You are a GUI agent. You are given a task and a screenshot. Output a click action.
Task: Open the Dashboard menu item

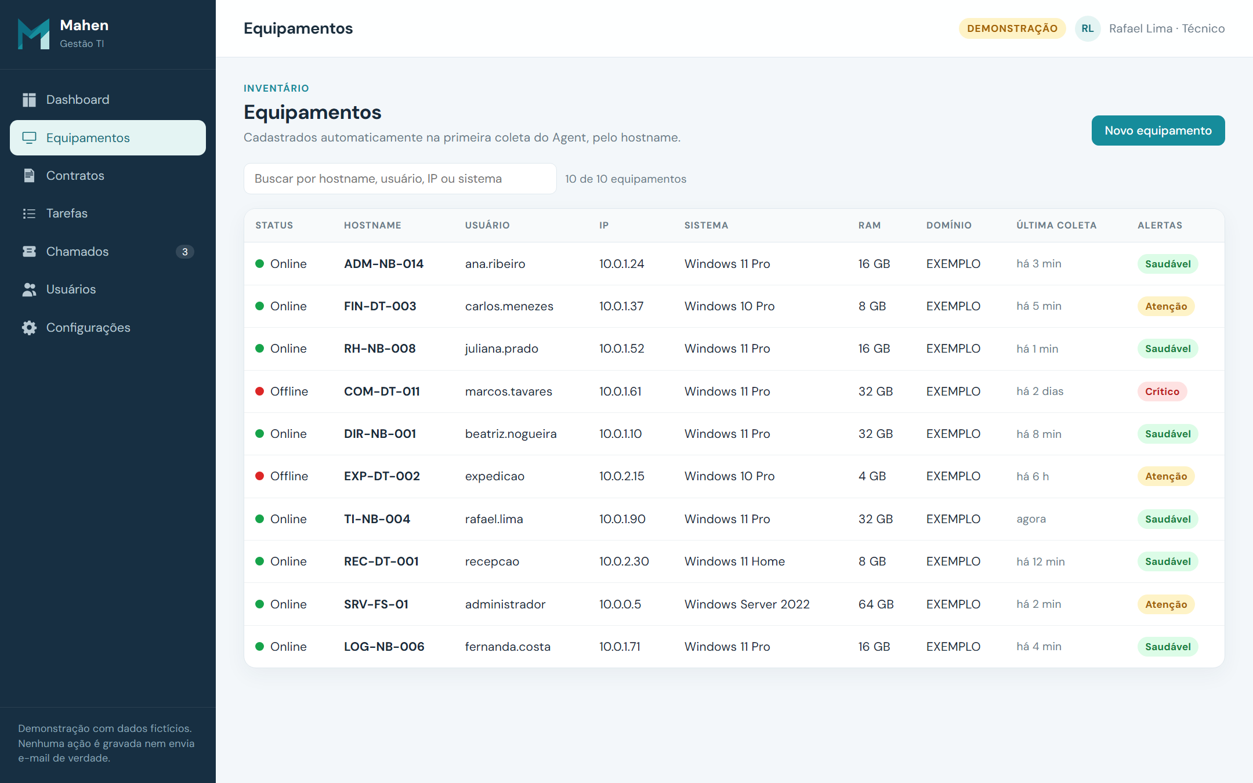[108, 100]
